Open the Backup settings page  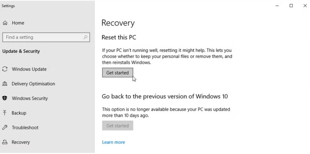click(x=19, y=113)
